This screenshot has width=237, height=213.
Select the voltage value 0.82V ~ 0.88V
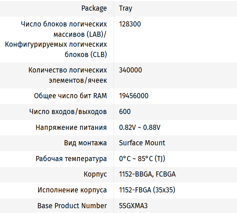(x=140, y=127)
